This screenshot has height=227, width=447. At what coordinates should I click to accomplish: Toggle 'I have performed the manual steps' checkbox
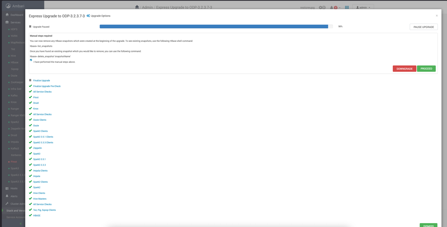click(x=31, y=60)
